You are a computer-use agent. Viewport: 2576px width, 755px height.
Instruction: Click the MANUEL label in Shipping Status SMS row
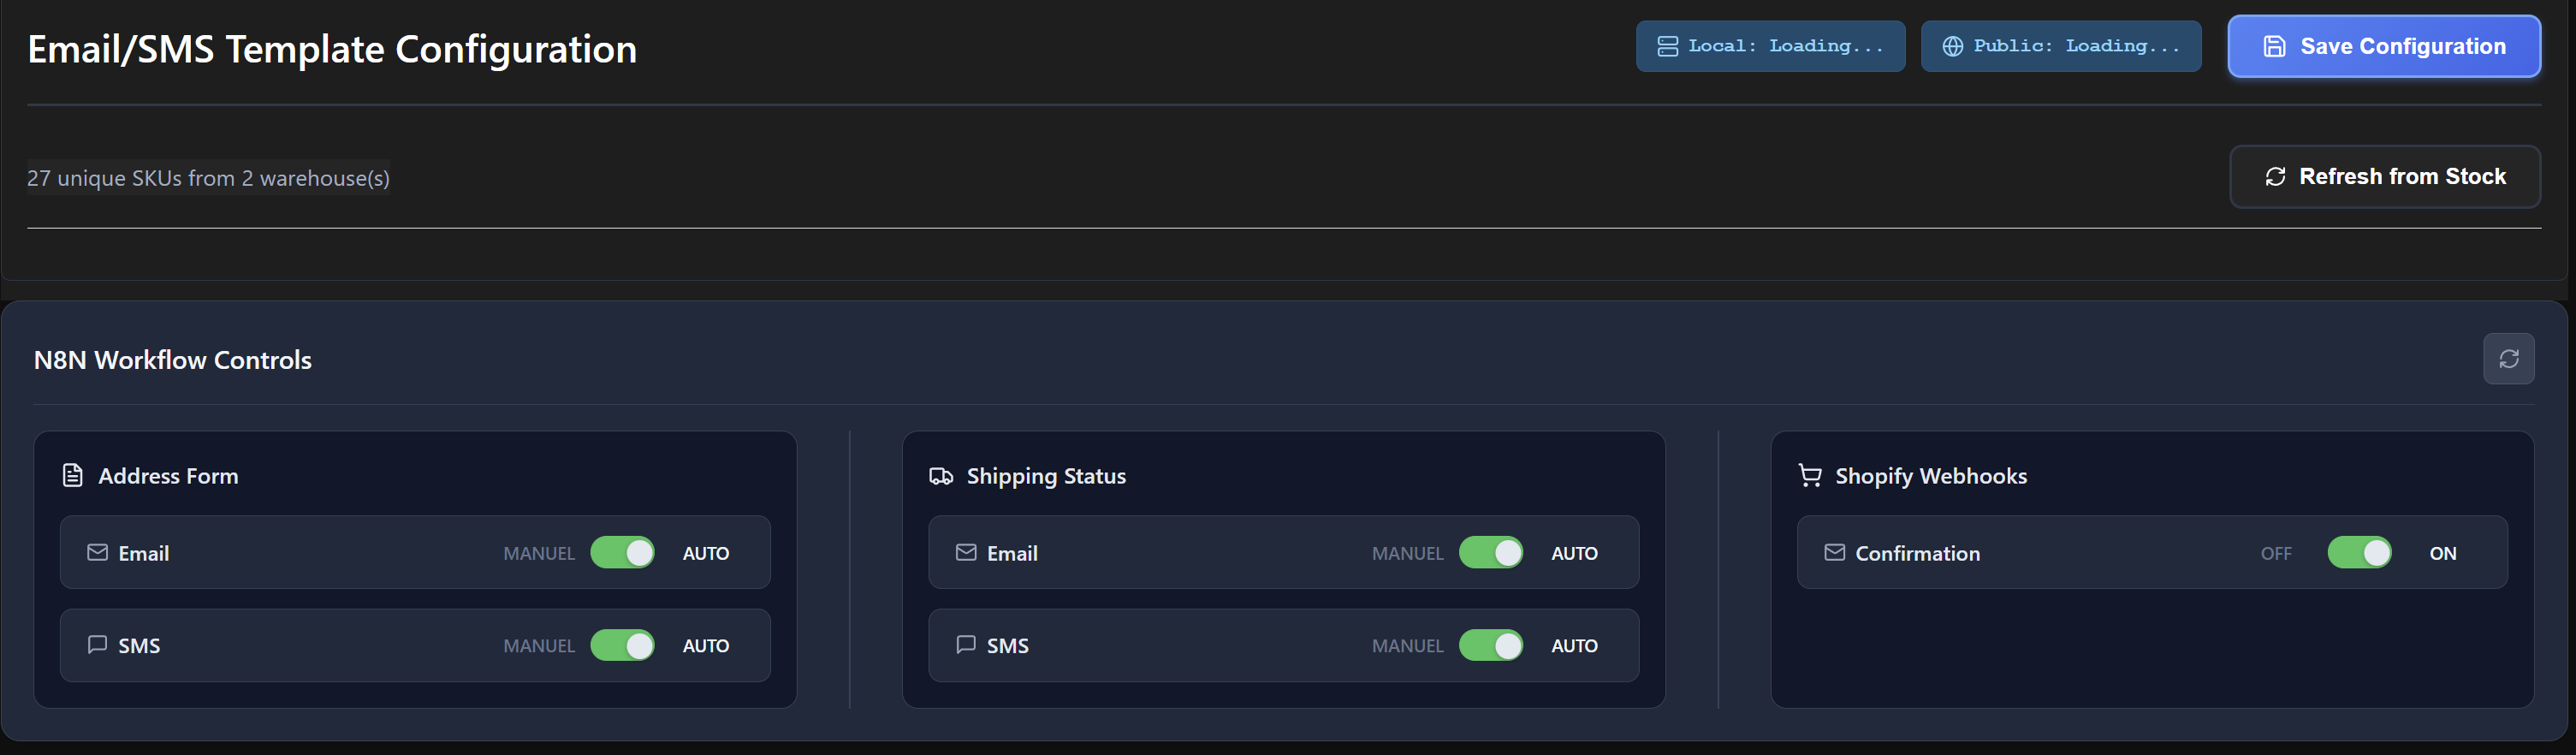pyautogui.click(x=1407, y=646)
